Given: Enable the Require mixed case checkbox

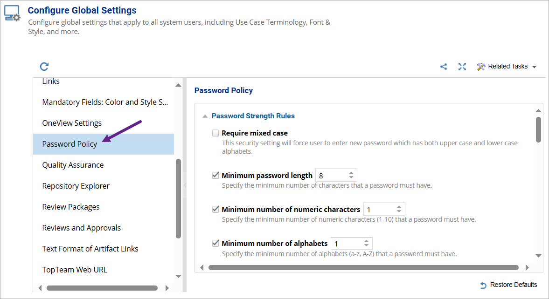Looking at the screenshot, I should pyautogui.click(x=215, y=133).
